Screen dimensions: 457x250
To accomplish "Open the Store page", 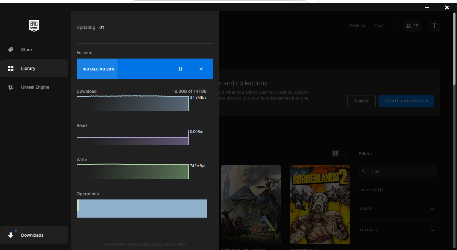I will (x=26, y=50).
